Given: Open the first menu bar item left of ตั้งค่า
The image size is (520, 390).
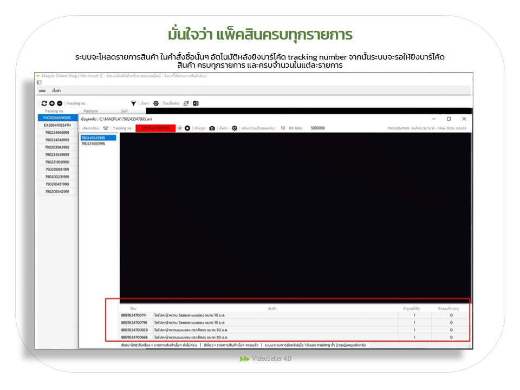Looking at the screenshot, I should 42,90.
